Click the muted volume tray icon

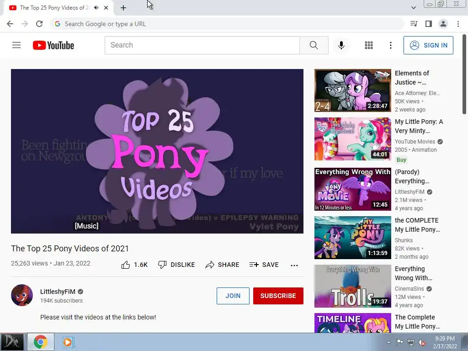click(x=422, y=342)
